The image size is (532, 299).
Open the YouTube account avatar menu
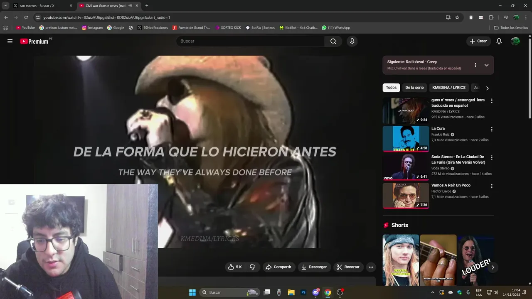click(515, 41)
